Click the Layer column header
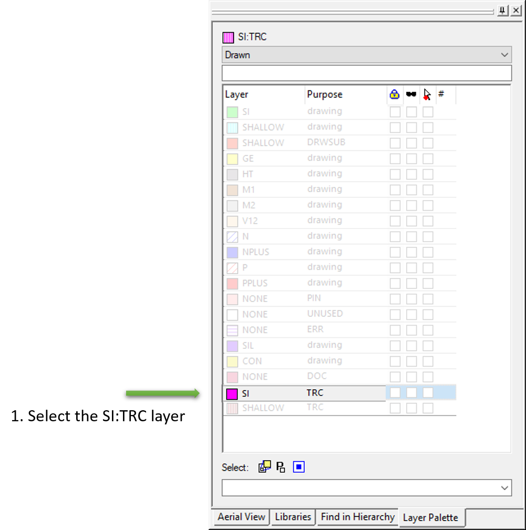This screenshot has height=530, width=526. [x=237, y=95]
